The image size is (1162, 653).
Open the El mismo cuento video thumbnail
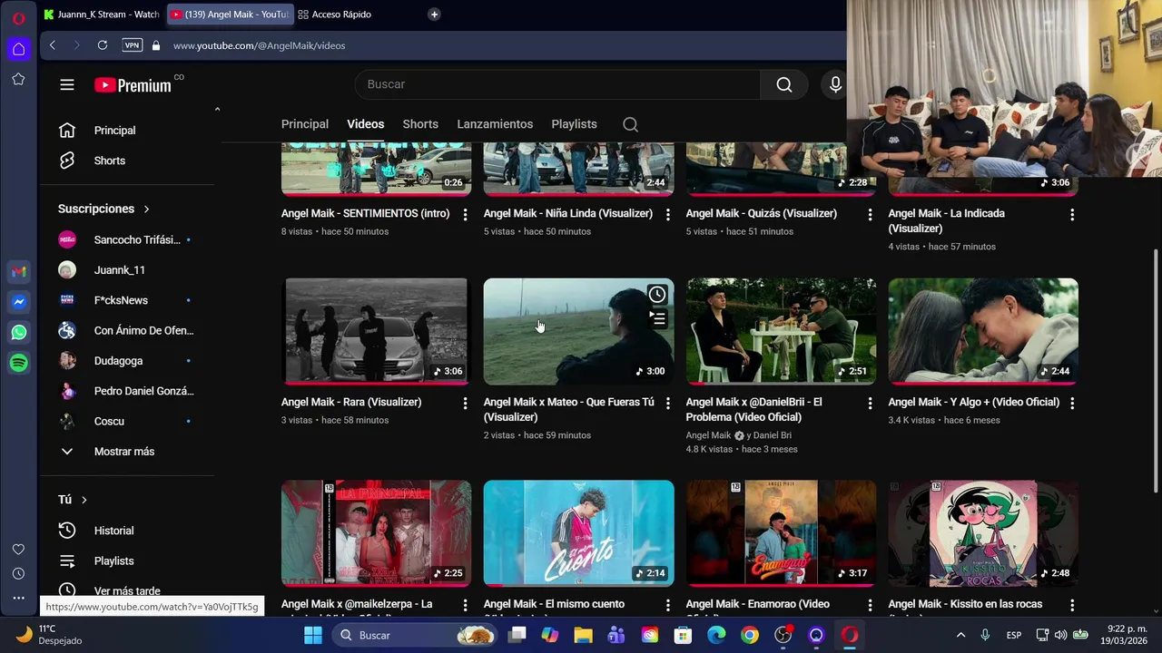(x=578, y=533)
